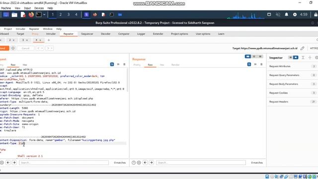Open the file manager launcher in the panel

click(x=14, y=14)
